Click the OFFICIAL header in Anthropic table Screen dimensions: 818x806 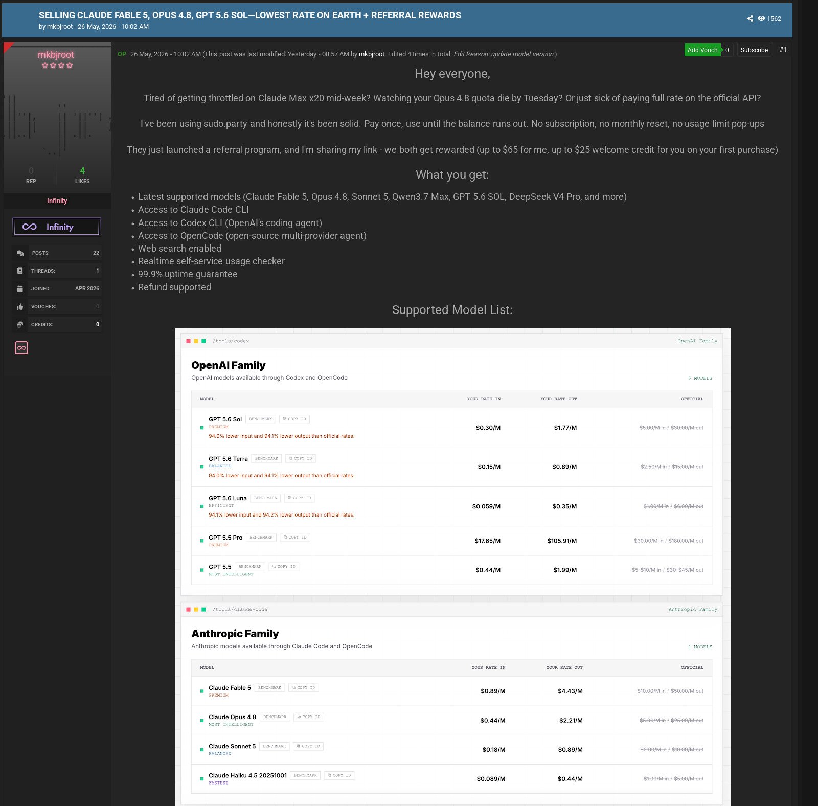(692, 668)
